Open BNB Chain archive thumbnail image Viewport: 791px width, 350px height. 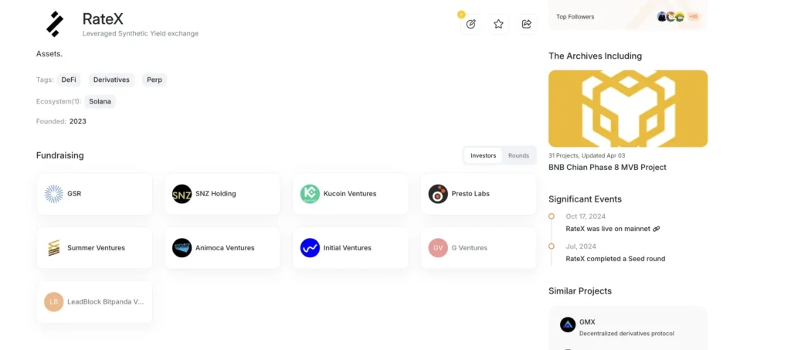(x=628, y=108)
